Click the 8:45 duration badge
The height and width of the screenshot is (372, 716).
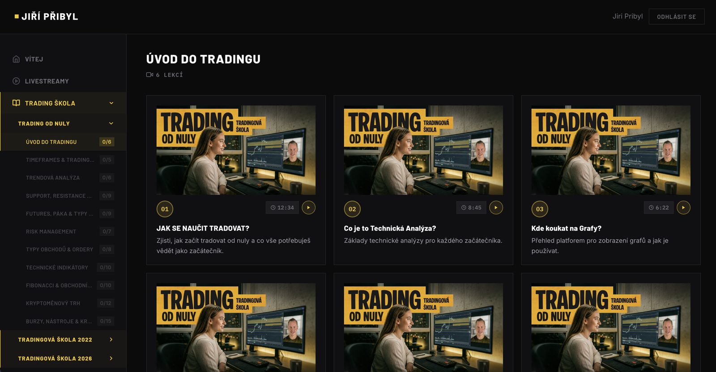point(471,208)
